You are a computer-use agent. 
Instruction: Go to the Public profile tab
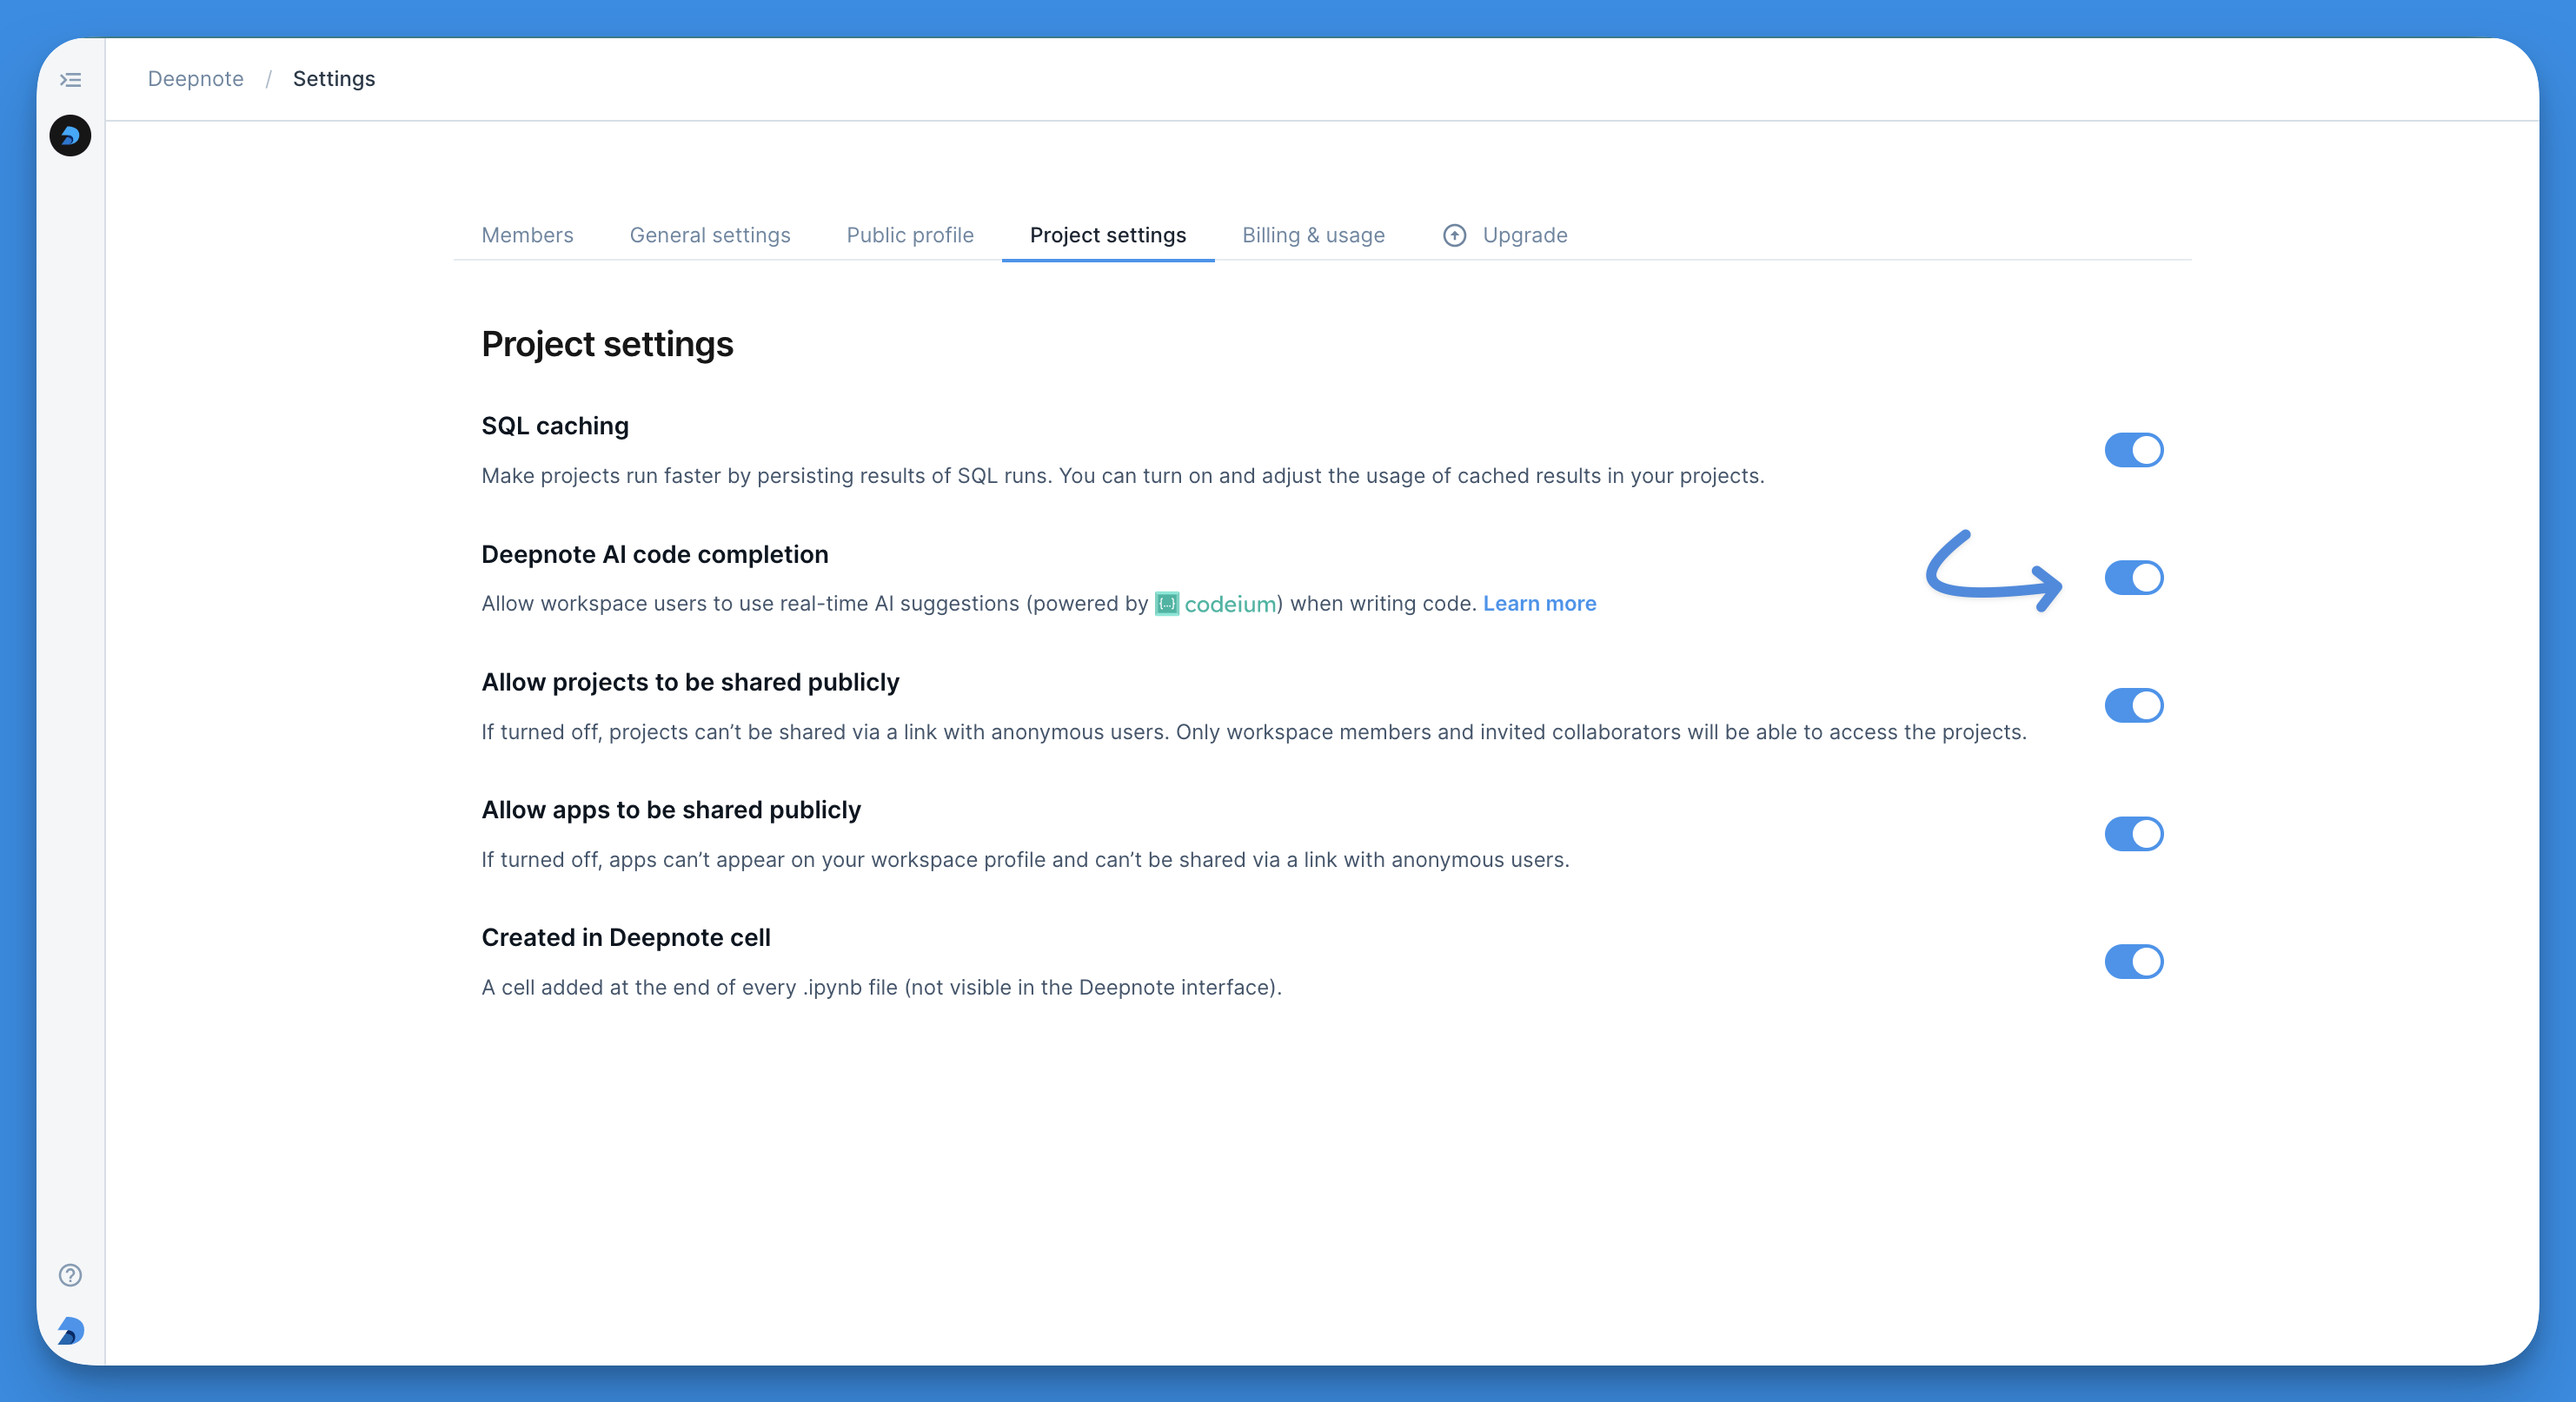(910, 235)
